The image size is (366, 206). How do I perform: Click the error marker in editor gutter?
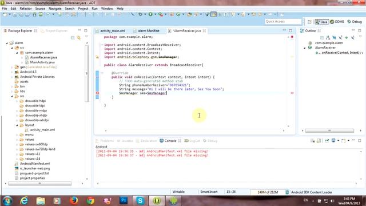pyautogui.click(x=97, y=93)
